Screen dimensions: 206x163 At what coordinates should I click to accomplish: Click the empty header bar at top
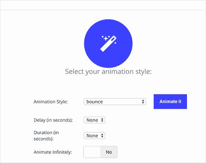click(103, 5)
